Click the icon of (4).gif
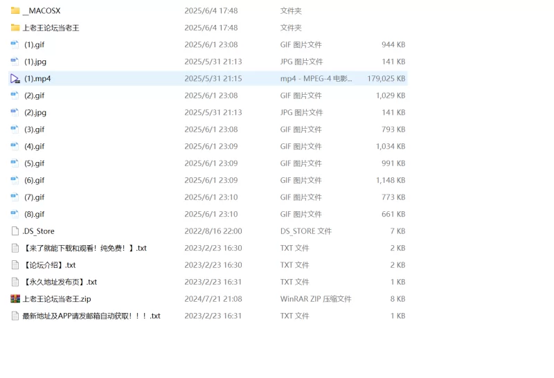This screenshot has height=378, width=554. point(15,146)
